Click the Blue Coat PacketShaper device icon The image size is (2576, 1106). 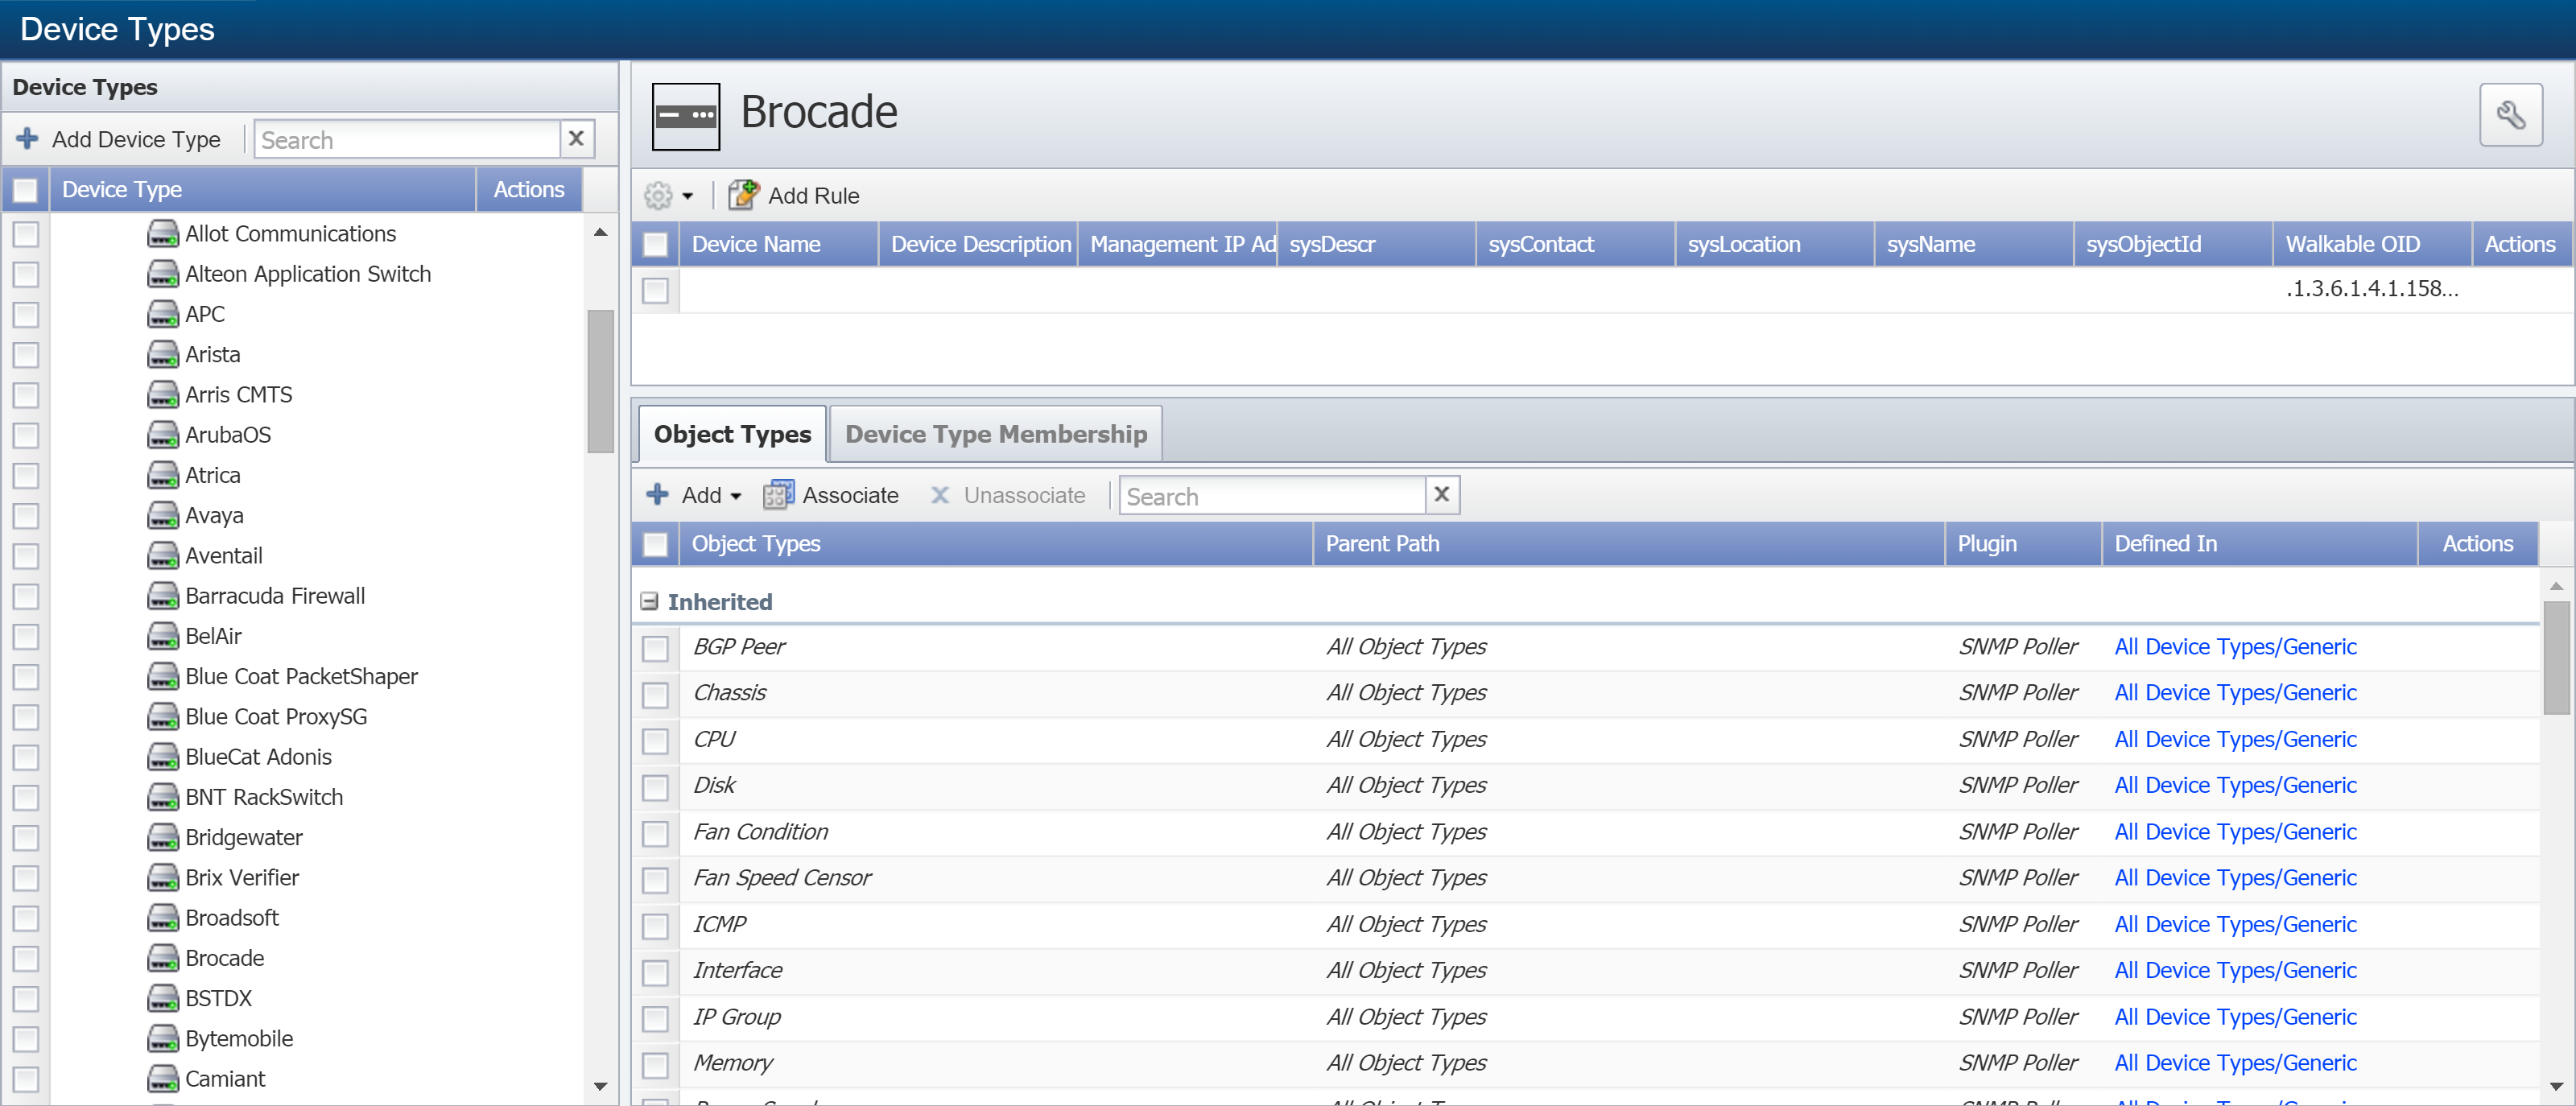coord(163,676)
